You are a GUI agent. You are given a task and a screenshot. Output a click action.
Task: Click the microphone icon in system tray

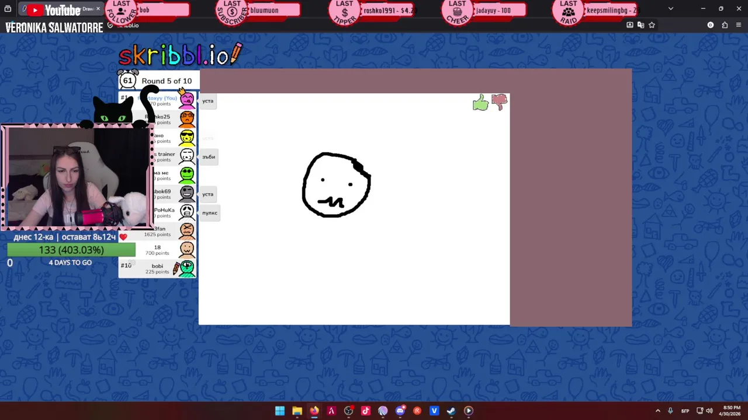pos(670,411)
